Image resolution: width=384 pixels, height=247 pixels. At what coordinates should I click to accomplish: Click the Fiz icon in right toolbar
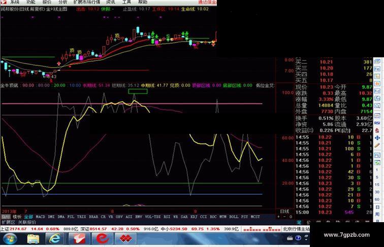pos(377,91)
